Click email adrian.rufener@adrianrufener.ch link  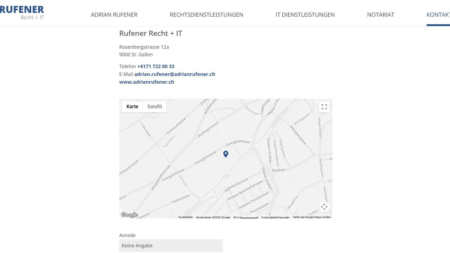pos(175,74)
